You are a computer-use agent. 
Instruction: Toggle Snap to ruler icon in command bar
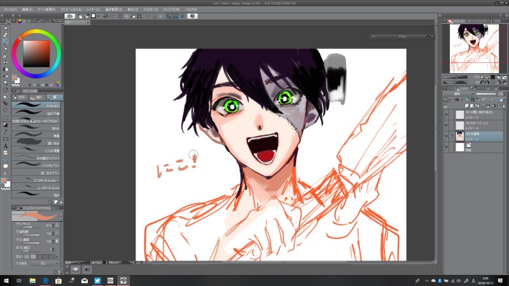[x=169, y=16]
